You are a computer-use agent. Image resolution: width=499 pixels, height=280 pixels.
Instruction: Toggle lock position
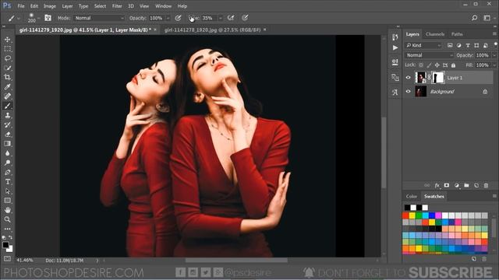click(437, 65)
